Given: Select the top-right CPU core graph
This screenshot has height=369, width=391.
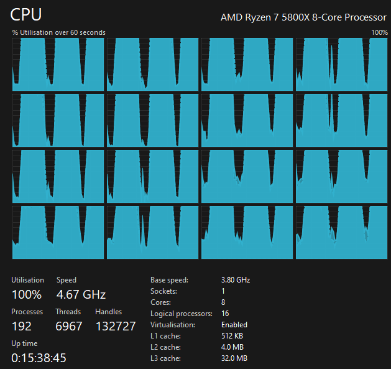Looking at the screenshot, I should 342,65.
